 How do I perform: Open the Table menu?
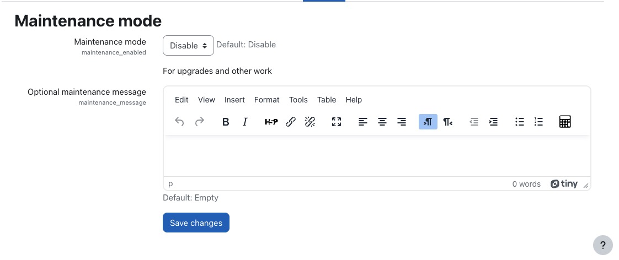327,100
